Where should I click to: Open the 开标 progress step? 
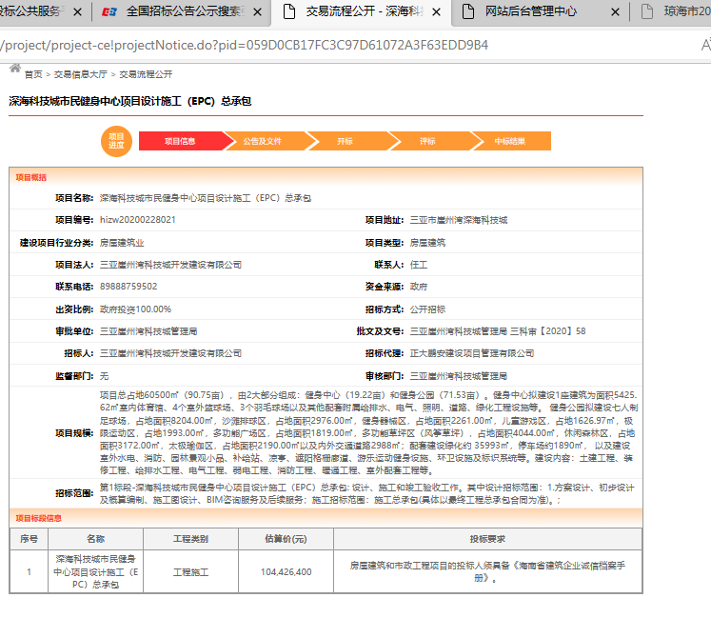pyautogui.click(x=345, y=141)
